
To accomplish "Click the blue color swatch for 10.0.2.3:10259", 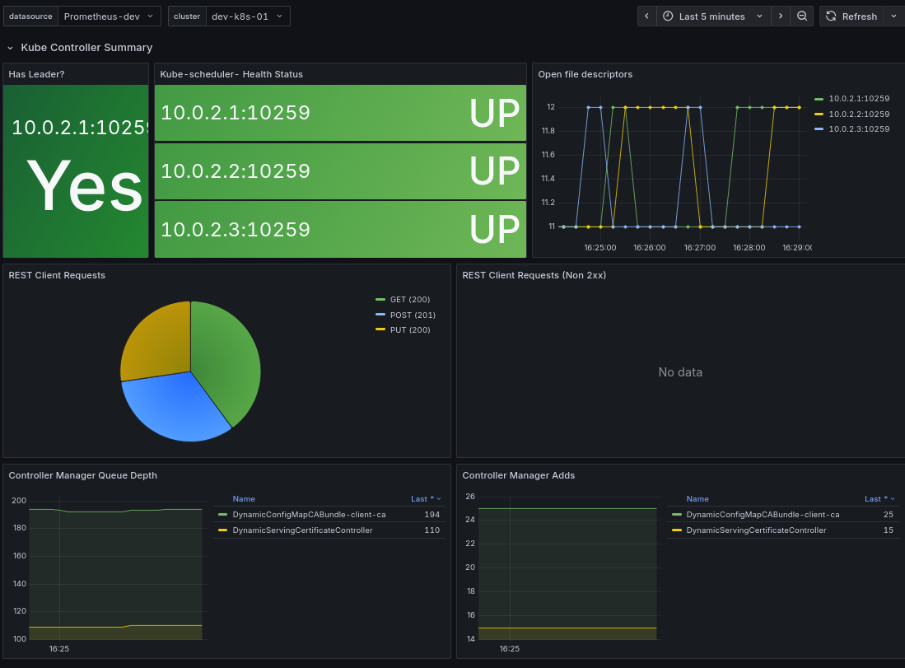I will 819,128.
